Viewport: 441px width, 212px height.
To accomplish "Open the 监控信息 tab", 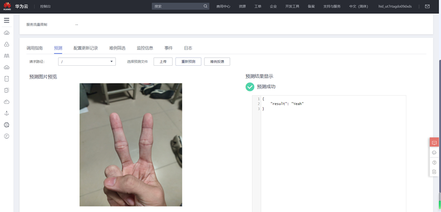I will (x=145, y=48).
